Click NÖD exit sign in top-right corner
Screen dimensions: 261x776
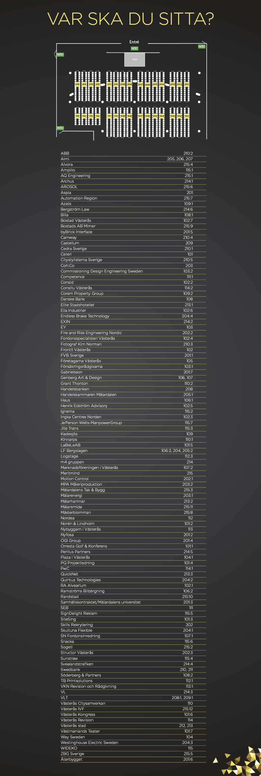click(x=201, y=46)
